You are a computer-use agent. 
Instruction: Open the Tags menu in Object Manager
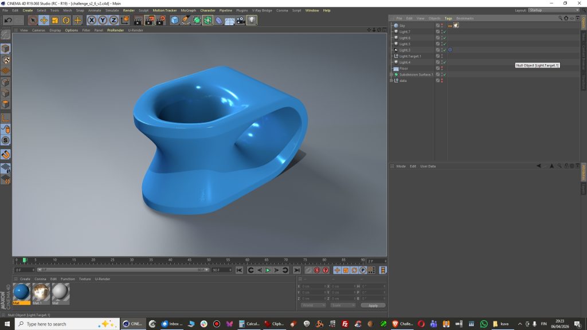[448, 18]
